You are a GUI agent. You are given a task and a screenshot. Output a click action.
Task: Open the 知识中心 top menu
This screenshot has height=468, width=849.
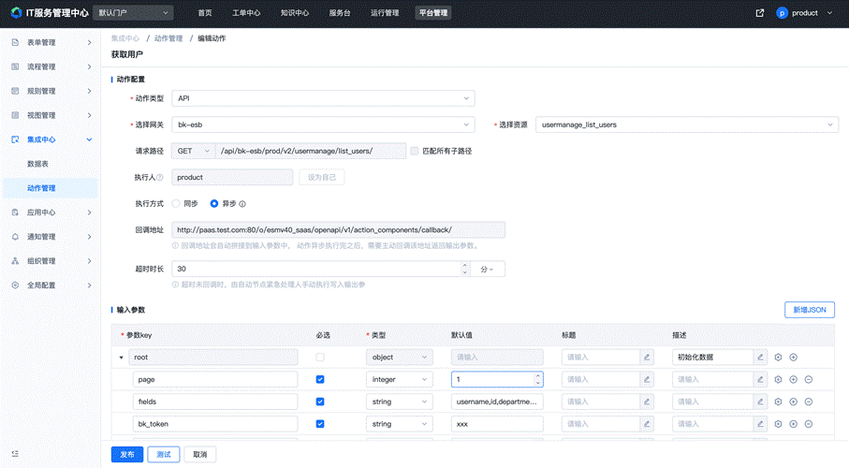[295, 13]
